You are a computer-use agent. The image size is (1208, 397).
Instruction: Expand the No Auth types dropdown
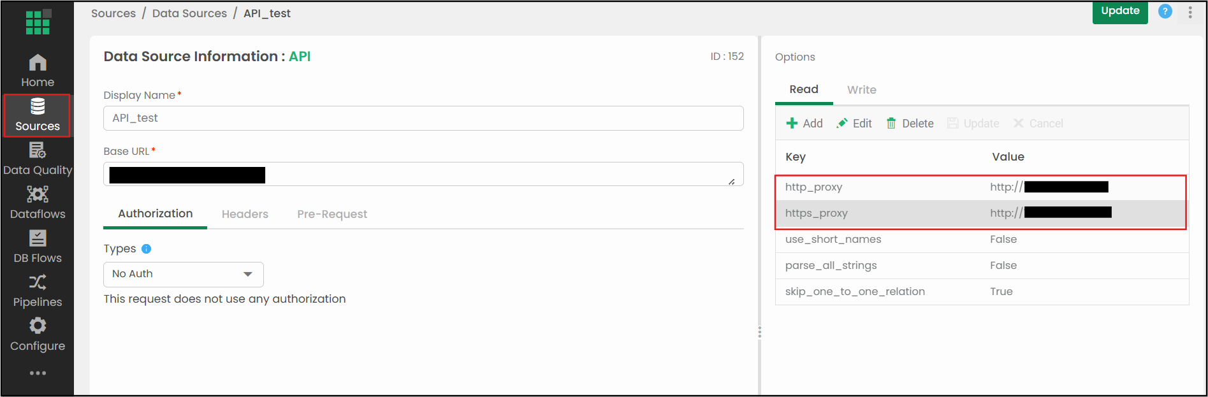coord(184,274)
